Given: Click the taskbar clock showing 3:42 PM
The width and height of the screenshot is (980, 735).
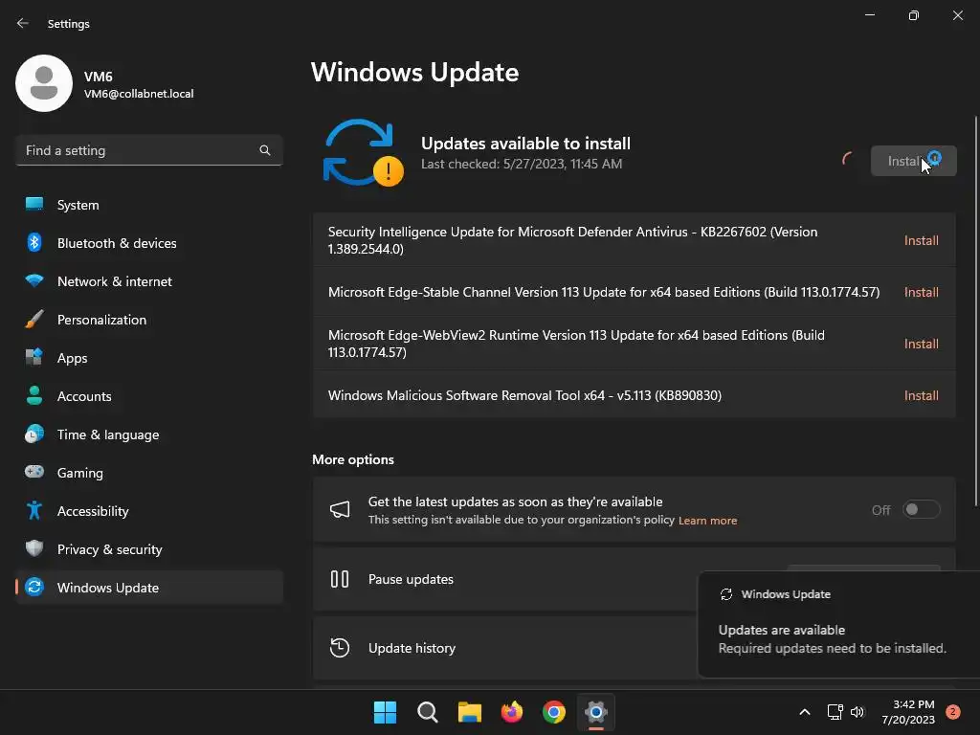Looking at the screenshot, I should 908,712.
